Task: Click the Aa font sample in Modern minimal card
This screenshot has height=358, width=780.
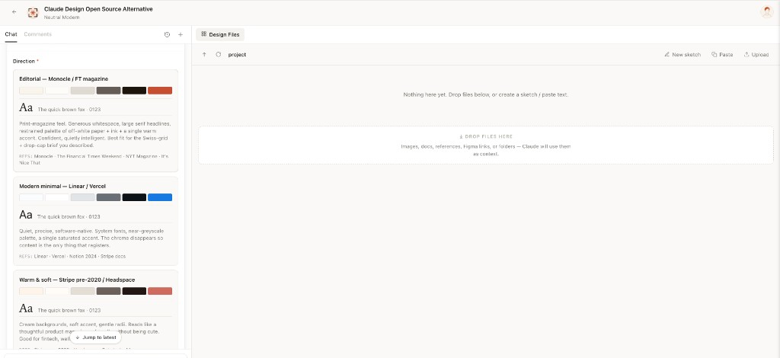Action: pos(26,215)
